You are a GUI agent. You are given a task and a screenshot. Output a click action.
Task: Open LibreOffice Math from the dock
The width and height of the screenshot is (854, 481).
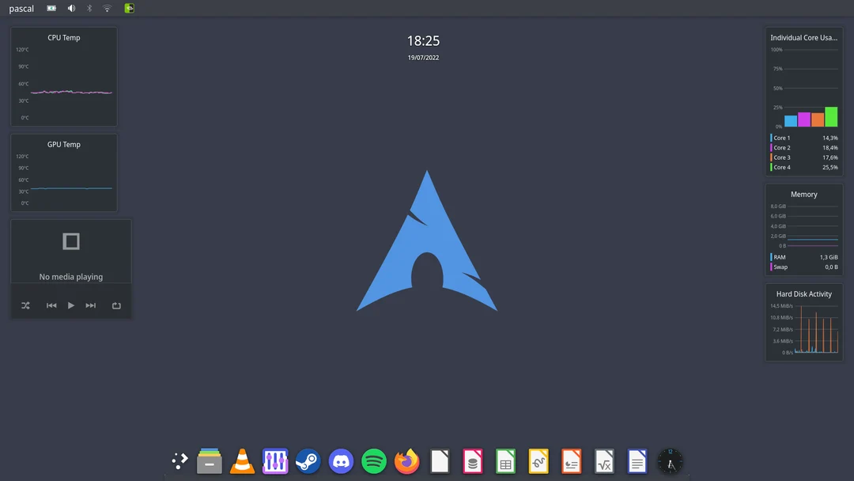tap(604, 461)
